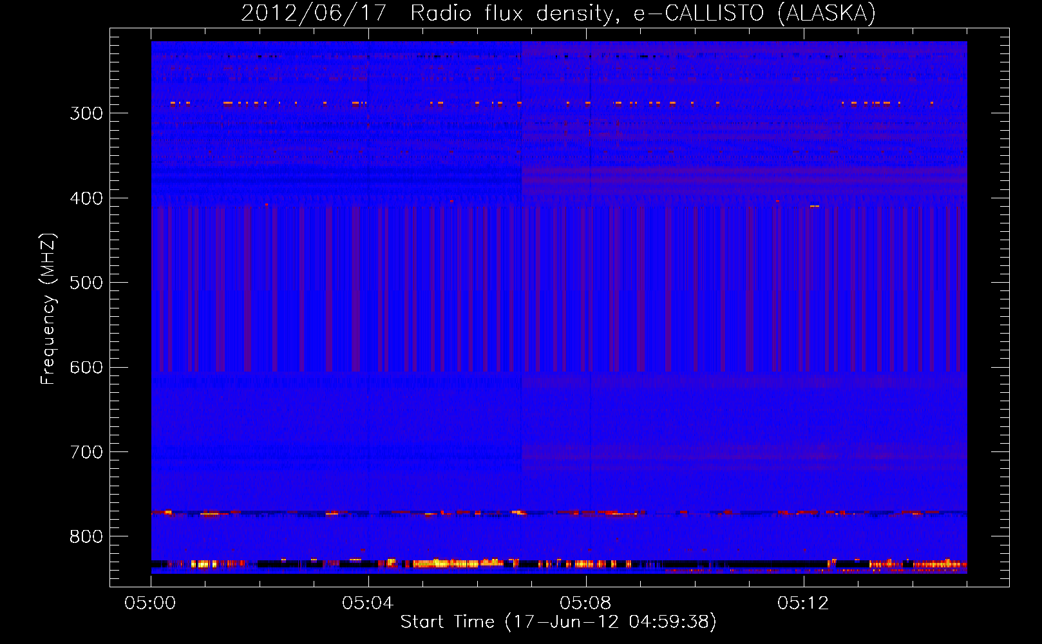Click the 300 frequency tick label

click(86, 113)
